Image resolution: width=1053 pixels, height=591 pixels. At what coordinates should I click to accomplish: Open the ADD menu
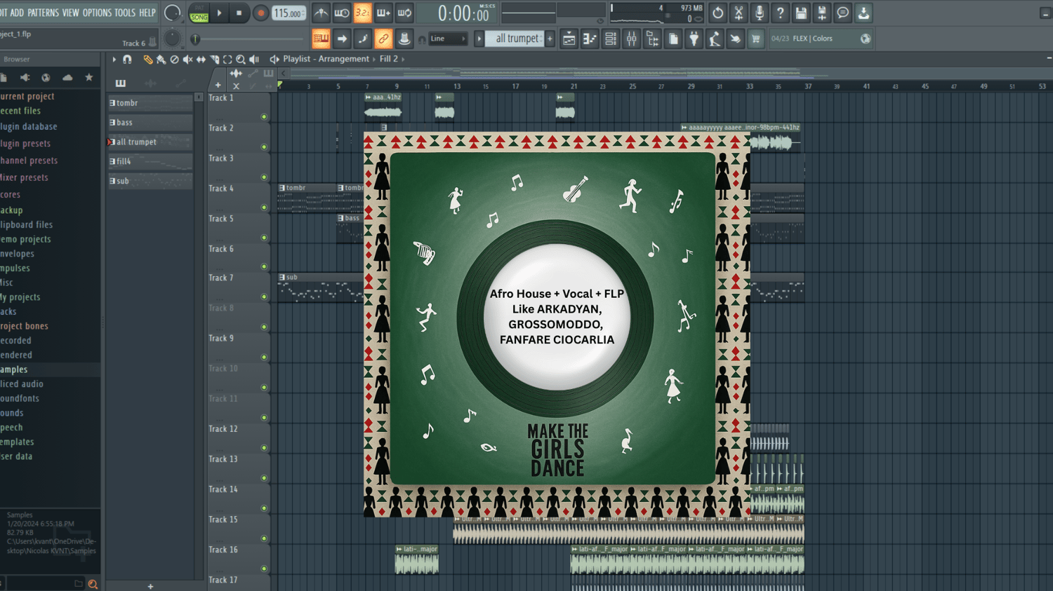17,13
